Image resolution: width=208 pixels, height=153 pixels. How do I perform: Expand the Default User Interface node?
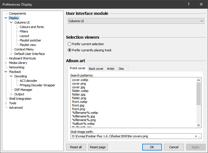[11, 54]
